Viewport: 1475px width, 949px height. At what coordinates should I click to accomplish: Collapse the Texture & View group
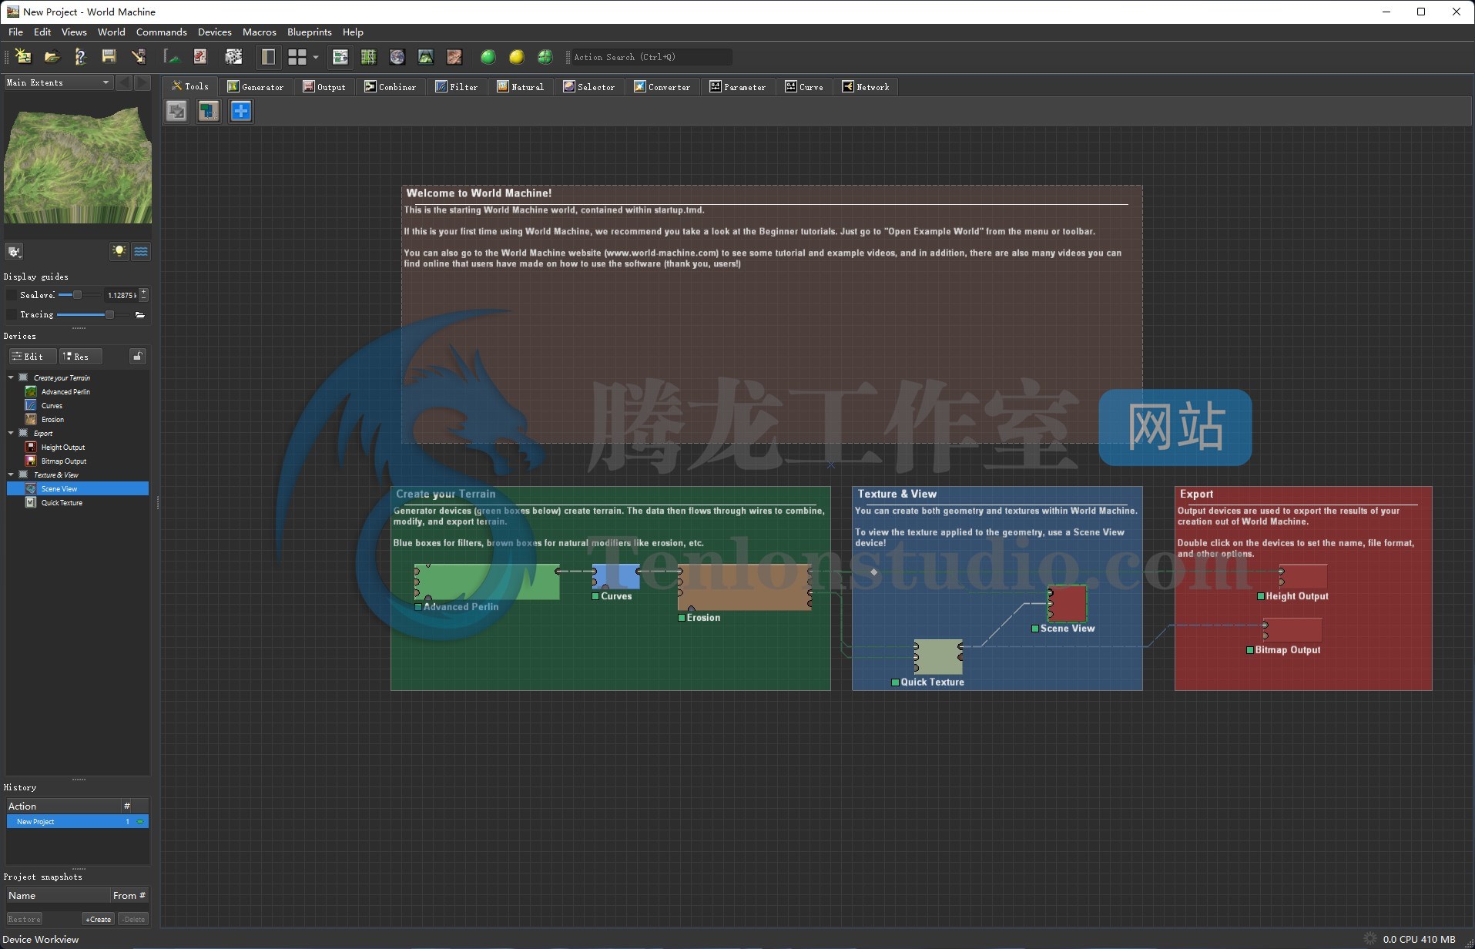[11, 474]
